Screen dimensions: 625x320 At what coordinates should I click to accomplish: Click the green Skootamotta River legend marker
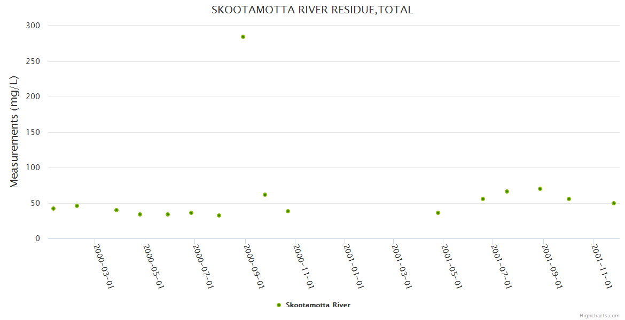coord(278,305)
